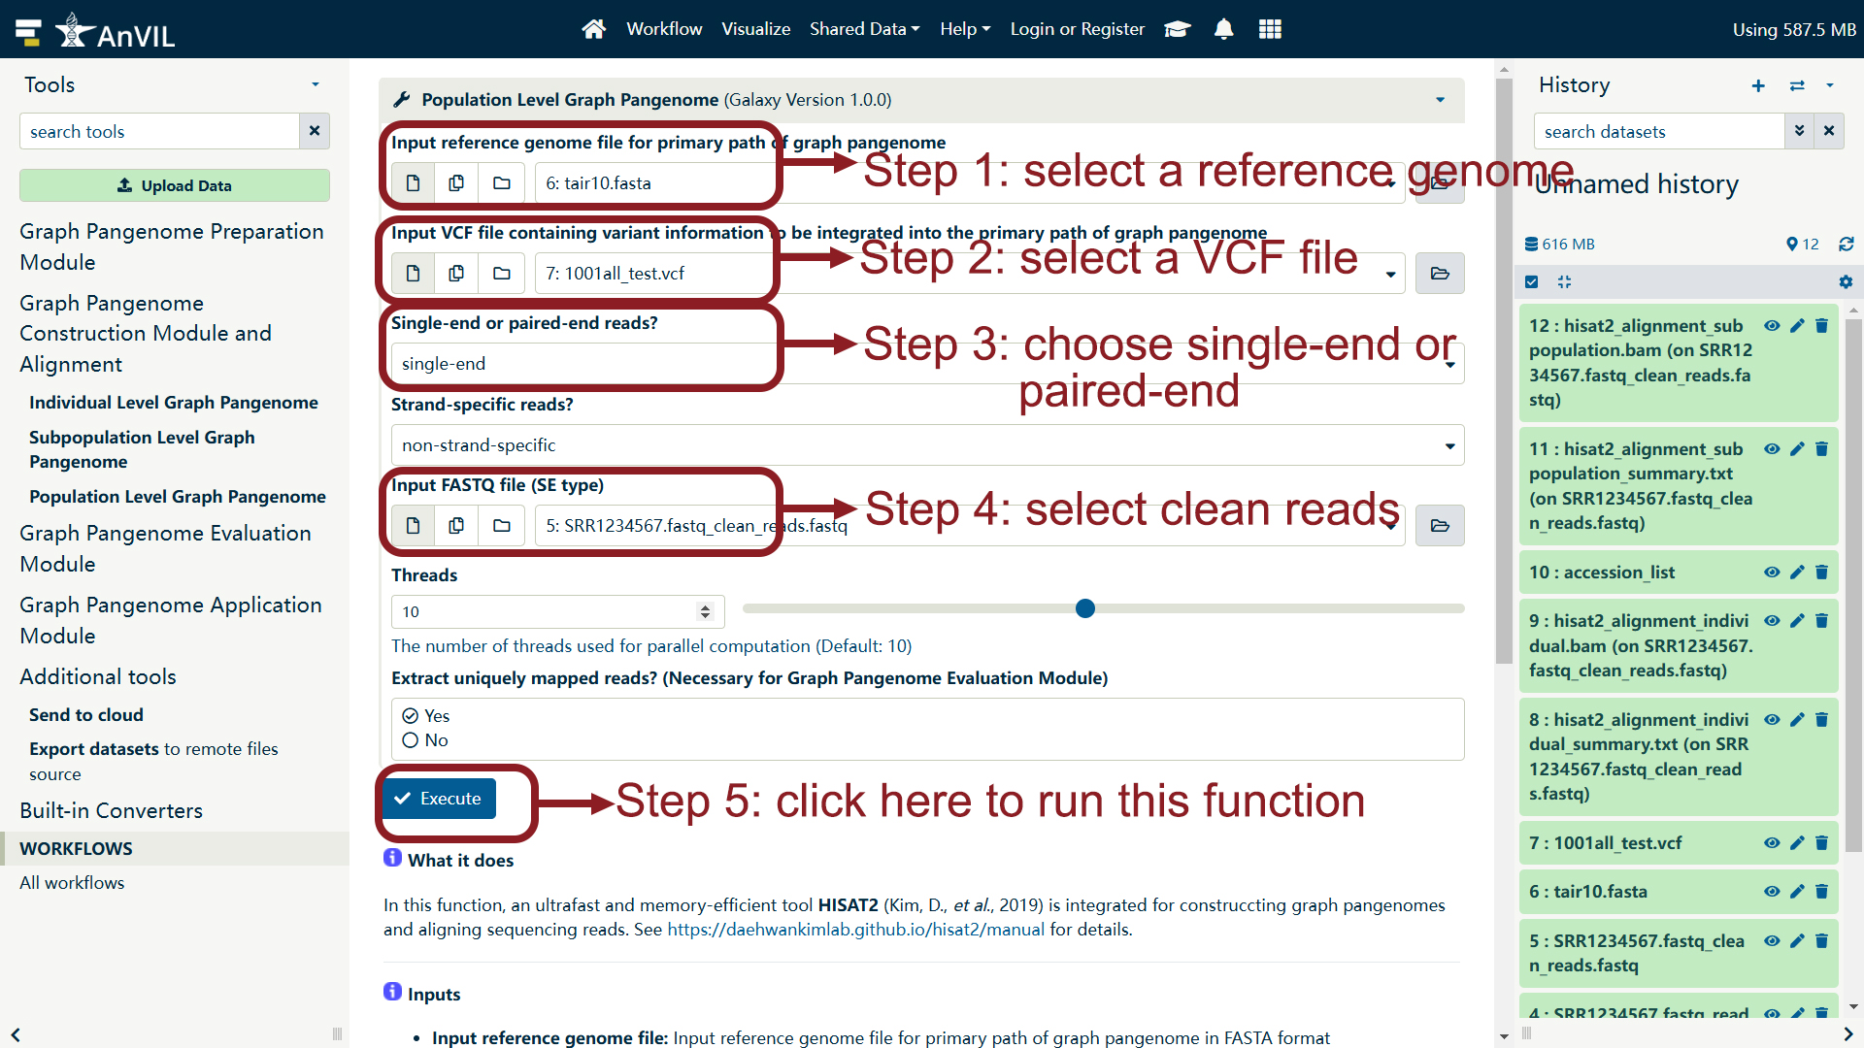
Task: Open the Visualize tab
Action: pos(755,29)
